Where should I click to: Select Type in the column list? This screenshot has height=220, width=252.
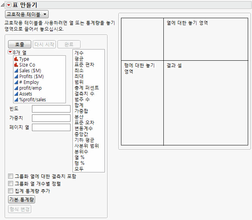24,59
